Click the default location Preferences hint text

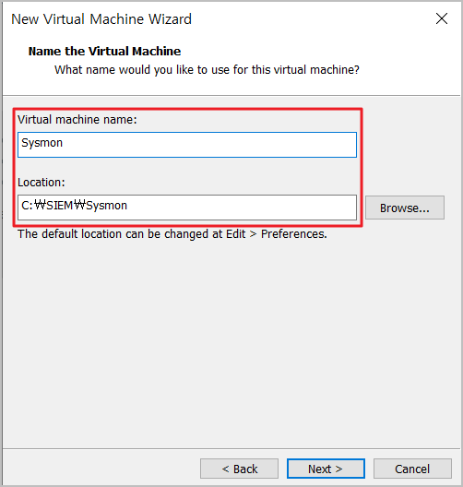(172, 234)
